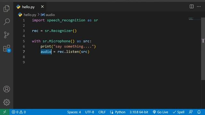
Task: Click 'Recognizer' on line 3
Action: pyautogui.click(x=62, y=31)
